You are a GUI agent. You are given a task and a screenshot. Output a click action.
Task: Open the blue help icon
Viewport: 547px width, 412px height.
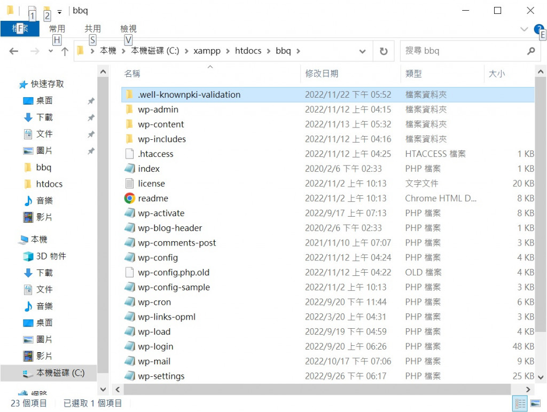(x=538, y=29)
